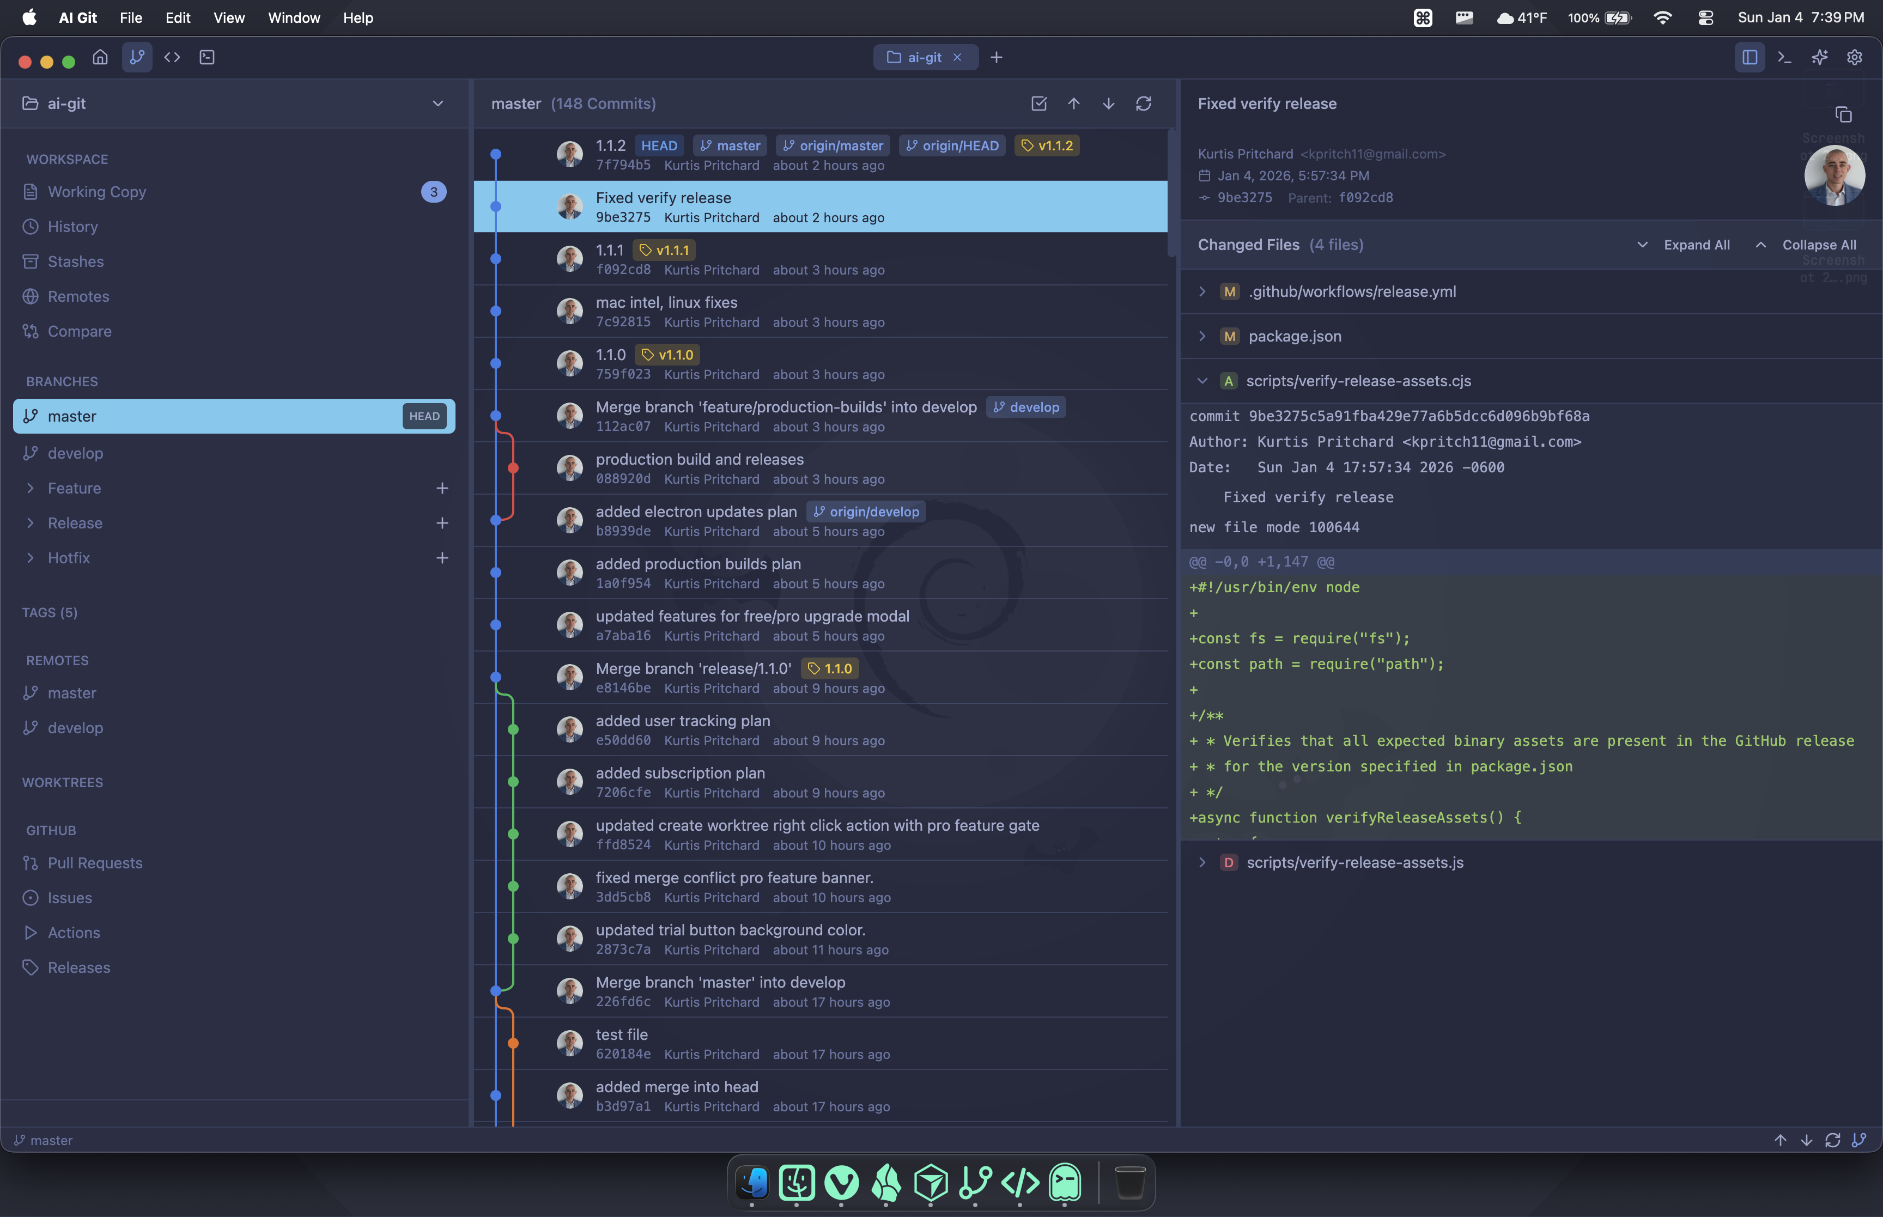Expand the package.json changed file
1883x1217 pixels.
coord(1202,336)
